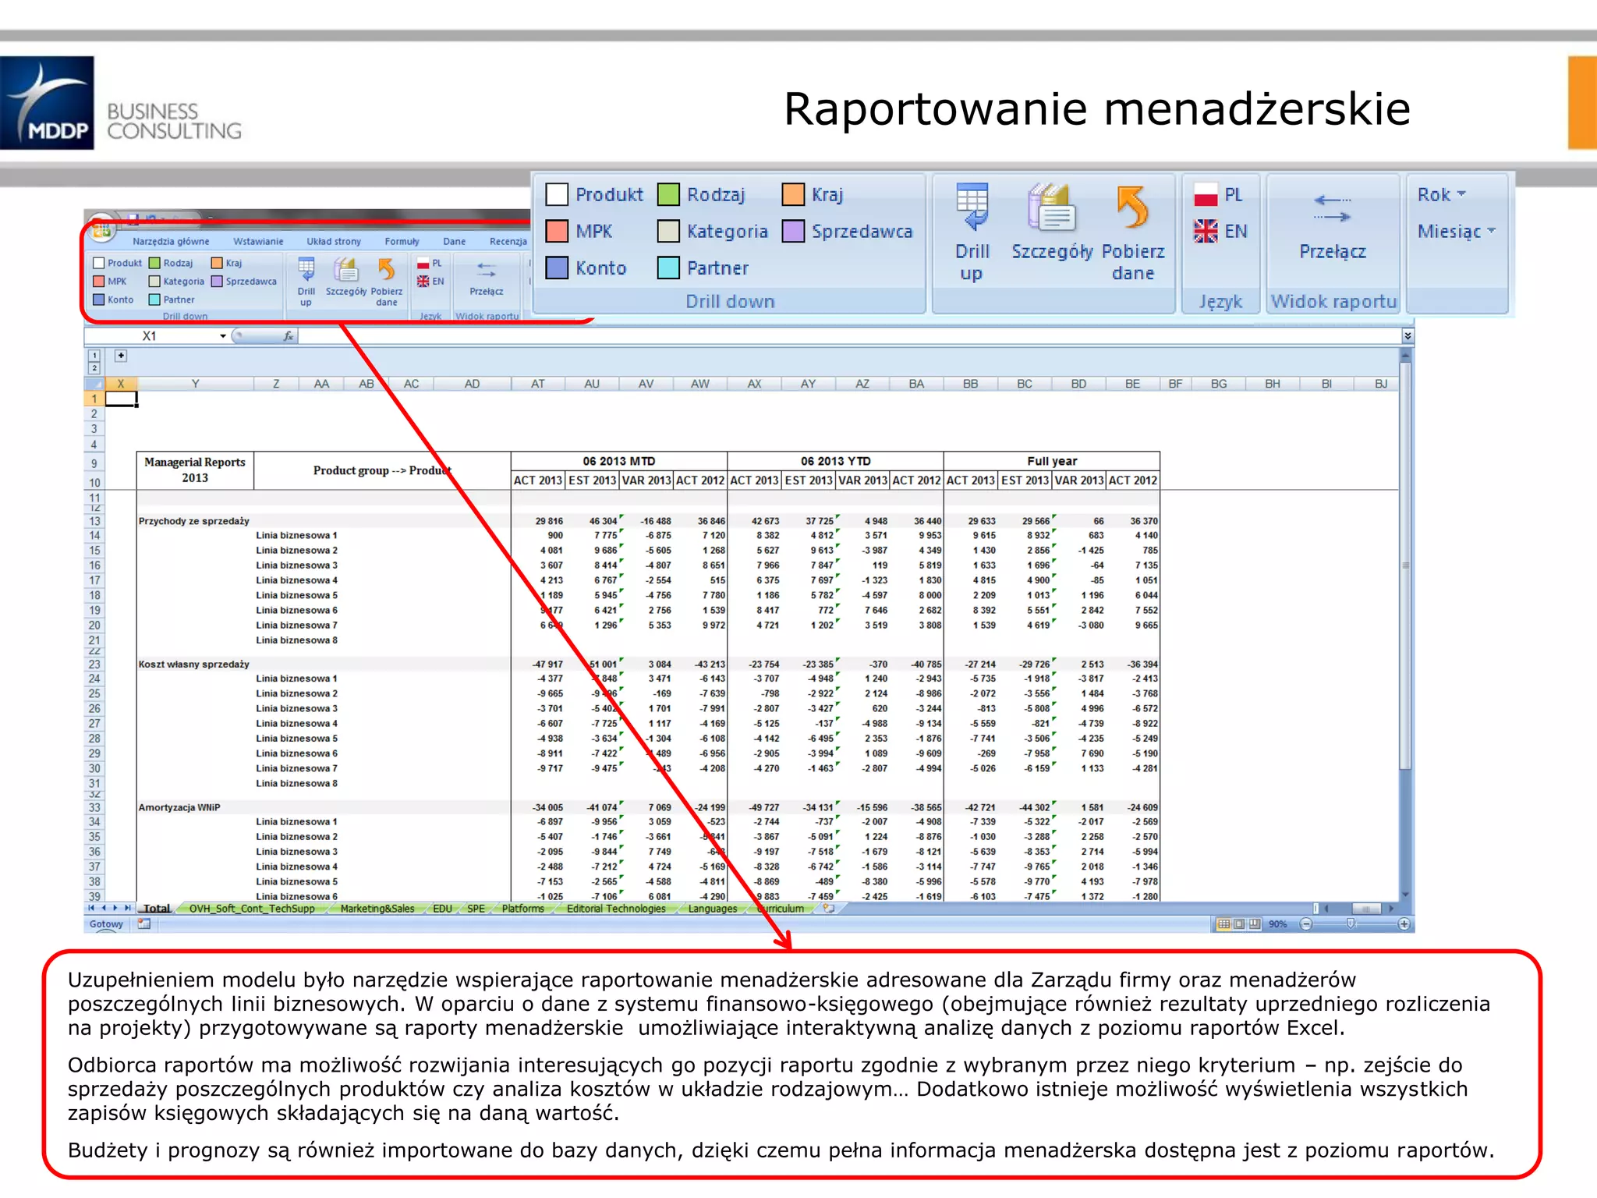Click zoom out minus button
The width and height of the screenshot is (1597, 1198).
click(1306, 924)
